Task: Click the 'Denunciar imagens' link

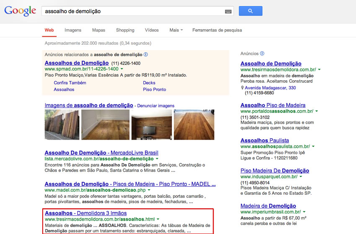Action: click(x=156, y=106)
